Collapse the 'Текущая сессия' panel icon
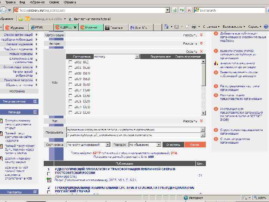Viewport: 269px width, 202px height. point(35,101)
